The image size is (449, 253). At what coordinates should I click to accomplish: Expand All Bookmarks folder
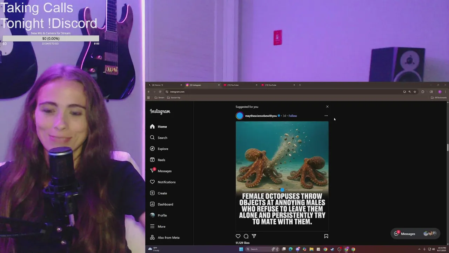[439, 98]
